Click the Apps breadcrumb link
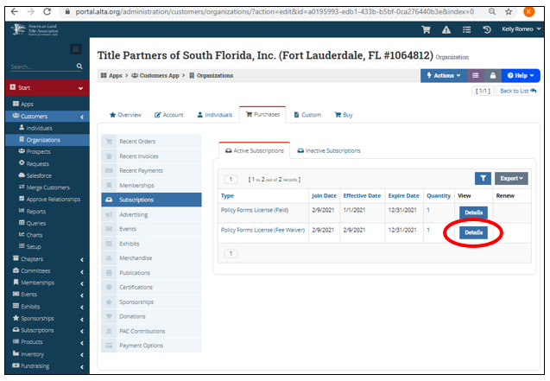This screenshot has width=550, height=381. (x=111, y=75)
